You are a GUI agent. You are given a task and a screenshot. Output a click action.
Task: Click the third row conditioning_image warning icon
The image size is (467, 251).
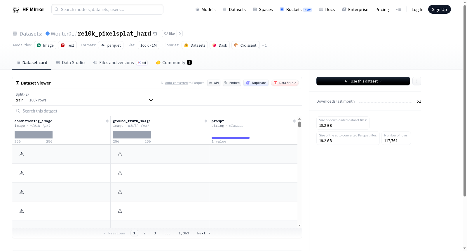pos(22,192)
